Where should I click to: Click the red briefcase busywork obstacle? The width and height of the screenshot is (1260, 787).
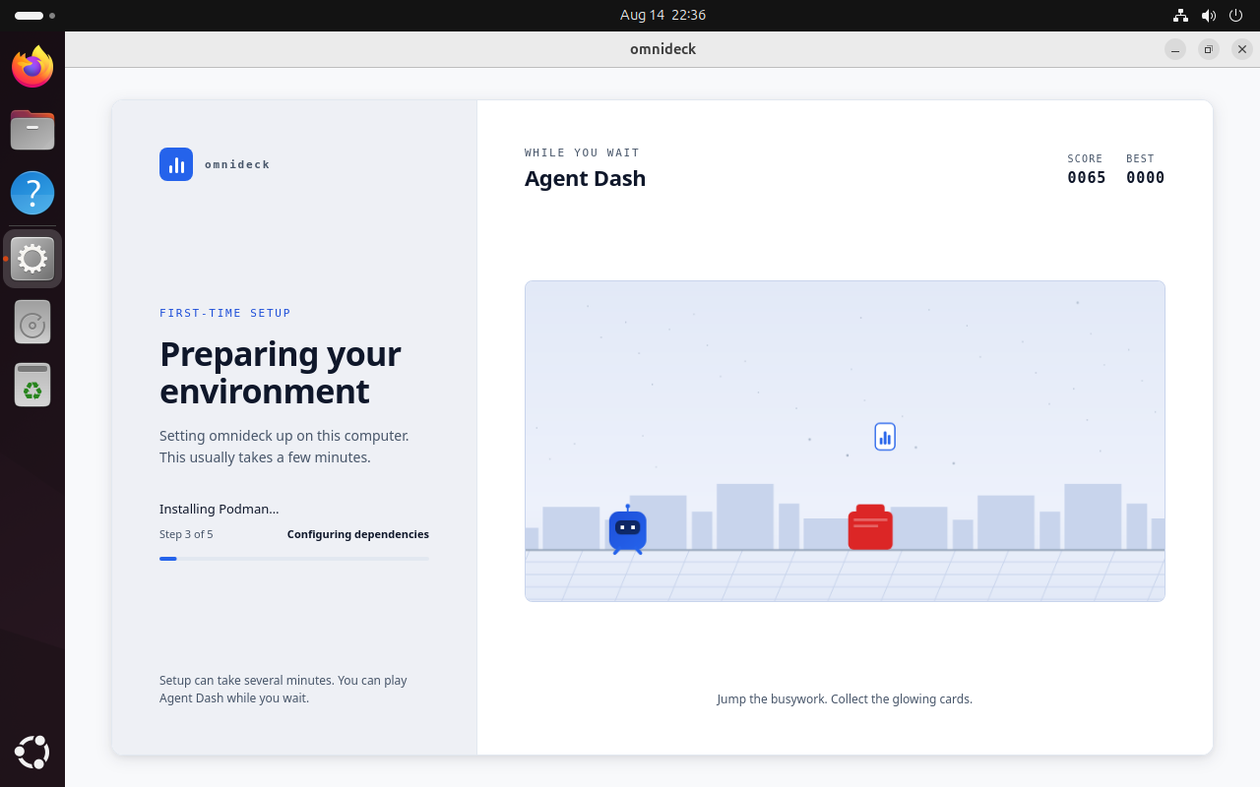click(x=870, y=527)
